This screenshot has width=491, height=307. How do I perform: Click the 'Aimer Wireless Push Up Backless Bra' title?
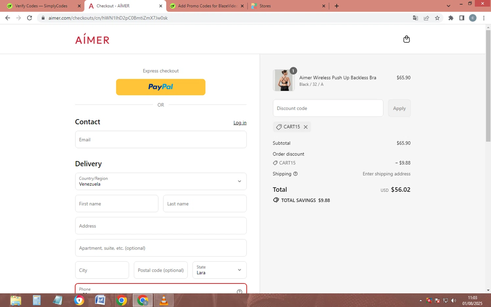337,78
